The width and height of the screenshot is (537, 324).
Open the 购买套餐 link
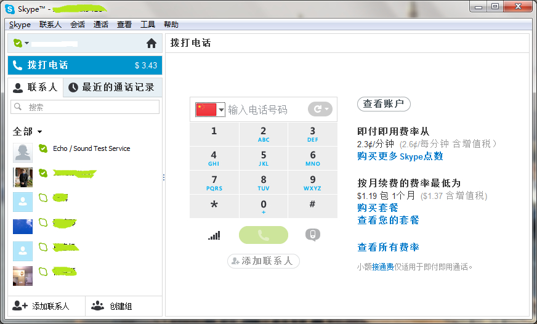tap(378, 208)
